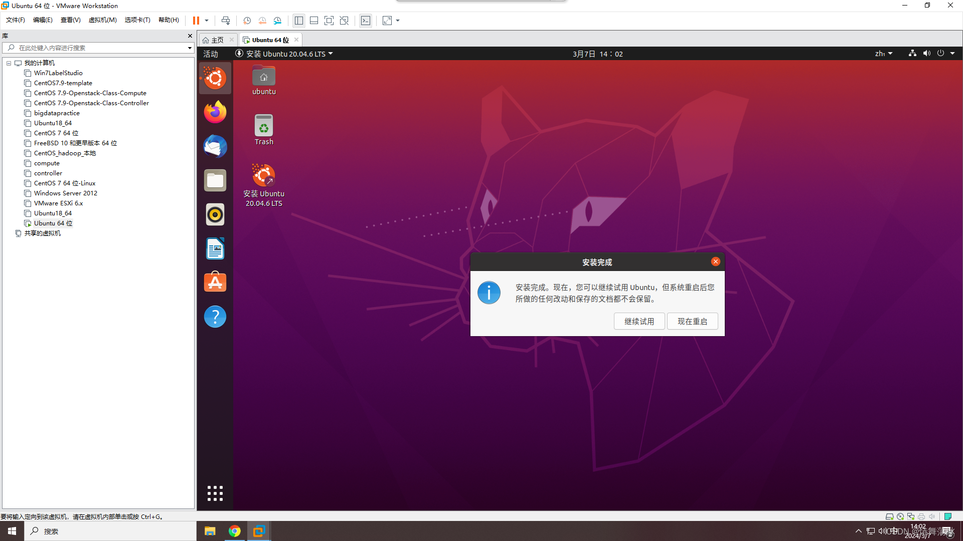963x541 pixels.
Task: Open Files manager from dock
Action: point(215,180)
